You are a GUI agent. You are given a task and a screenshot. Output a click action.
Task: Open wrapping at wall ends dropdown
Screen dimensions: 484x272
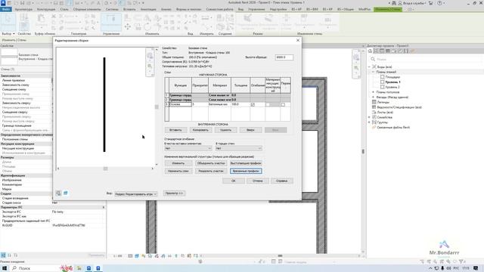pos(239,148)
